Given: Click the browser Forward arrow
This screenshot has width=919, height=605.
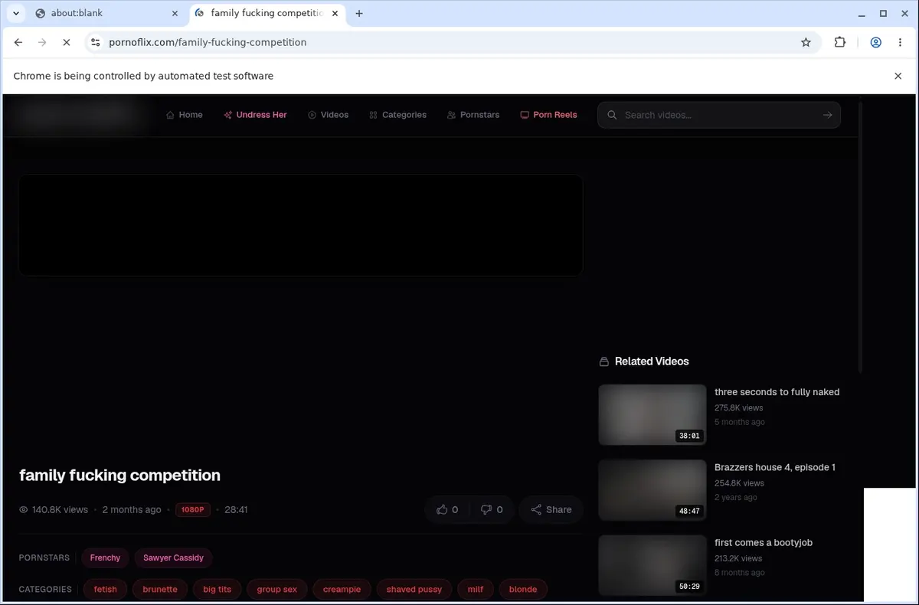Looking at the screenshot, I should click(x=42, y=43).
